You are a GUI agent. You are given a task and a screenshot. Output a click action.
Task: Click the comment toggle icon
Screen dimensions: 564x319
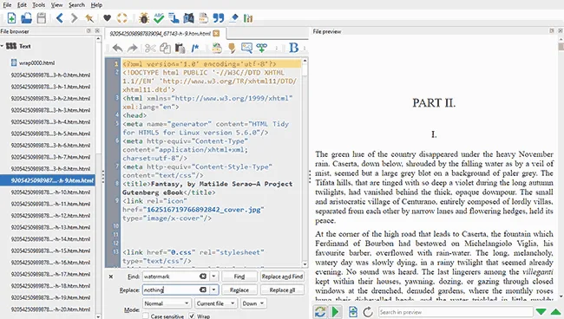(195, 48)
